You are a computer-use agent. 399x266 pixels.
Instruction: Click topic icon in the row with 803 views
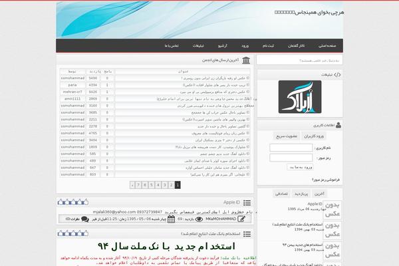(248, 174)
